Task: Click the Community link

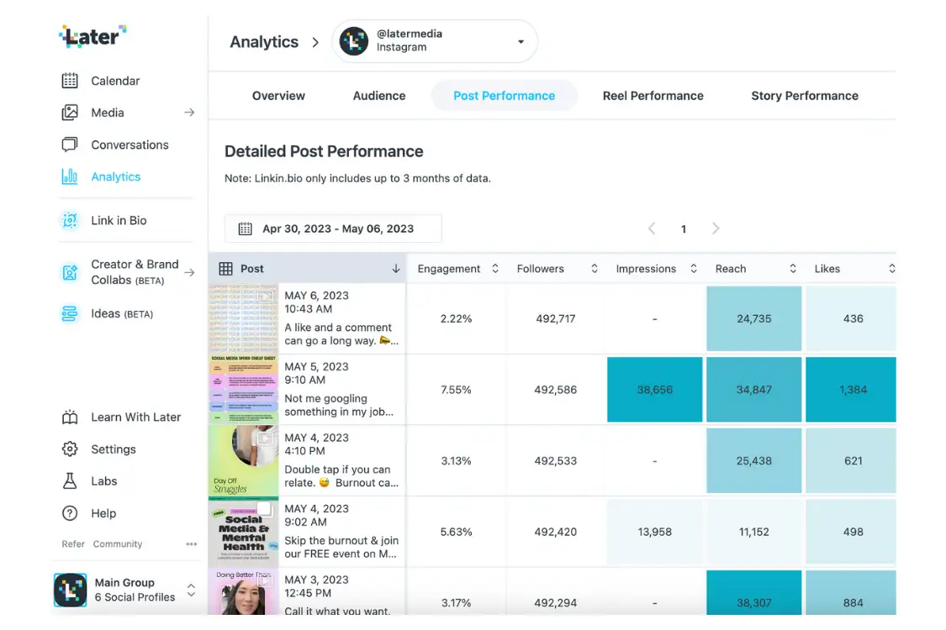Action: (118, 543)
